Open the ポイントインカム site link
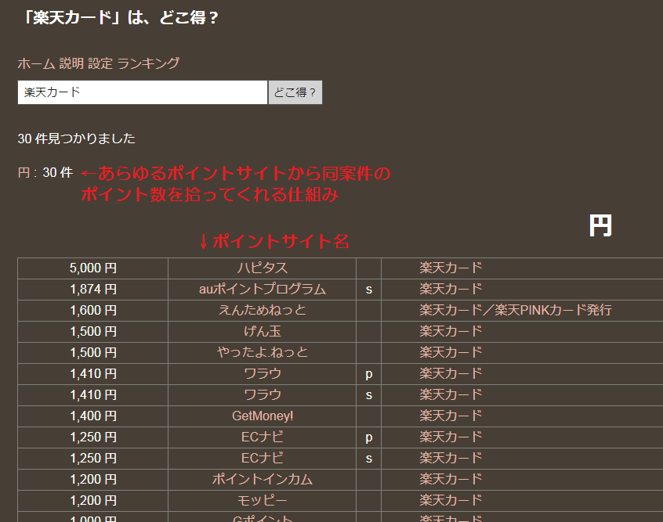 263,479
